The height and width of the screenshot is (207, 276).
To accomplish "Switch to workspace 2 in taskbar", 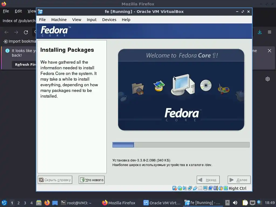I will coord(19,203).
